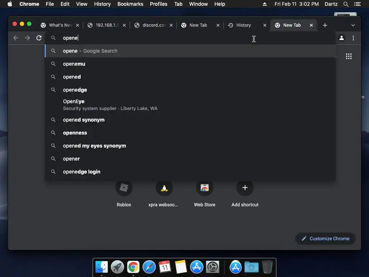Open the Google apps grid icon
Viewport: 369px width, 277px height.
pos(349,56)
